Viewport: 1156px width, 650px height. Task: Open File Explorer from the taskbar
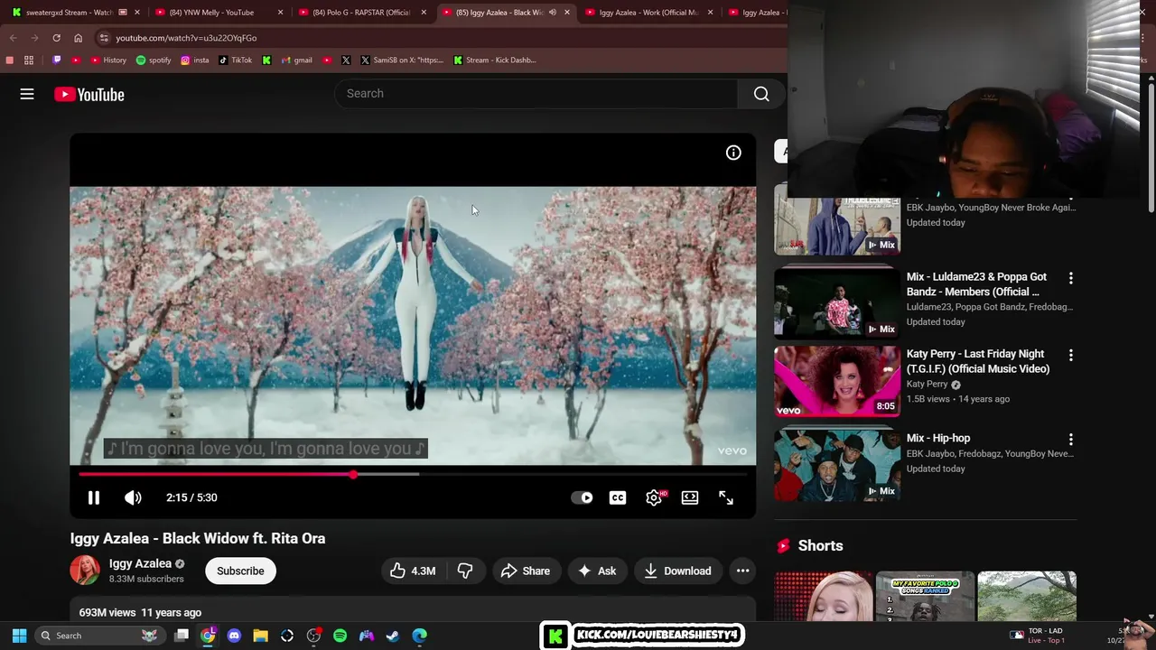(x=260, y=636)
